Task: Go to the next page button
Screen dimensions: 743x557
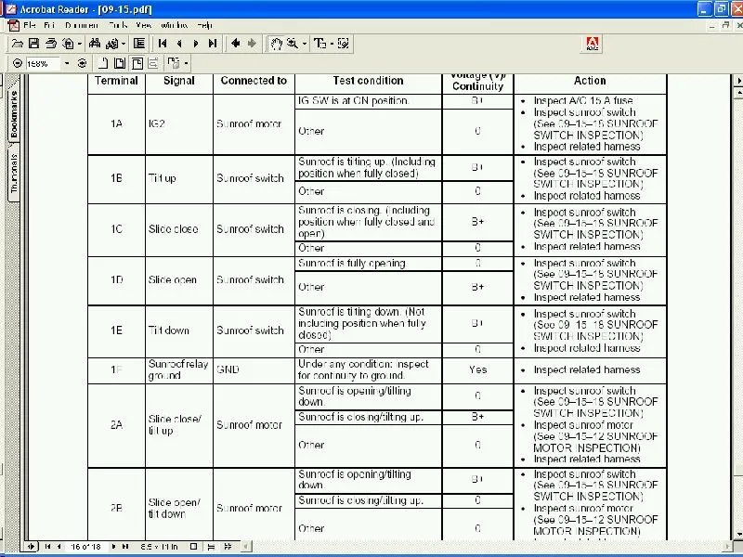Action: coord(195,44)
